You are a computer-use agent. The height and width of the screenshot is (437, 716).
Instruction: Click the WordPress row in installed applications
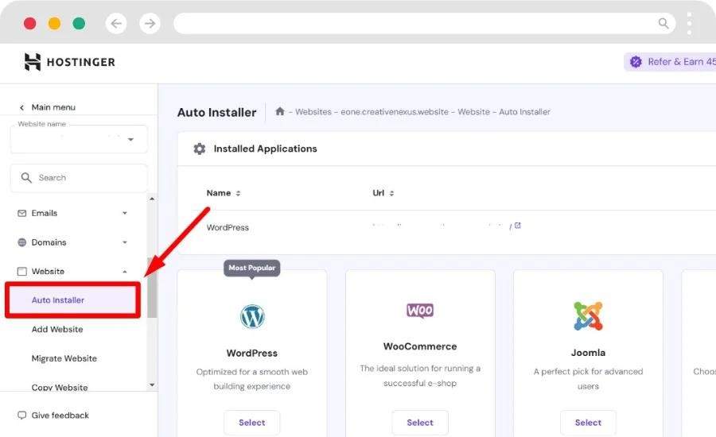click(x=446, y=227)
